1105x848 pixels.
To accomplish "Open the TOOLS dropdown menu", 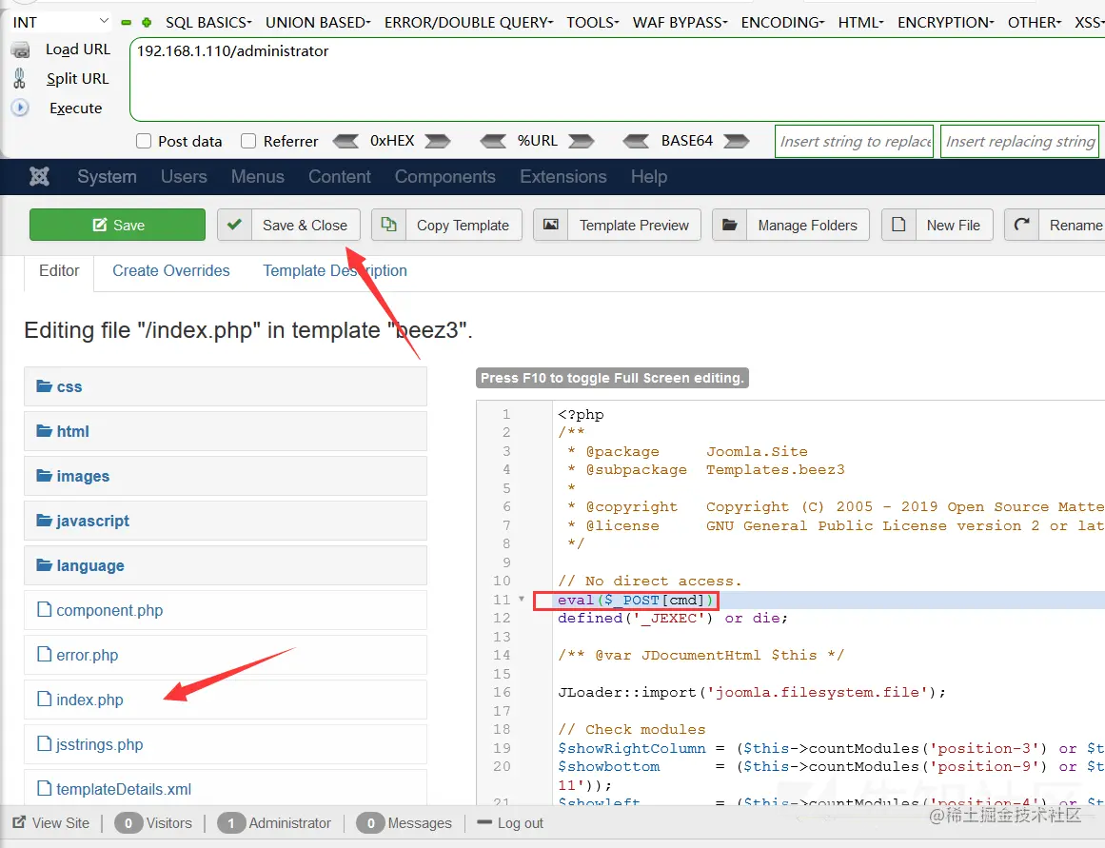I will point(593,23).
